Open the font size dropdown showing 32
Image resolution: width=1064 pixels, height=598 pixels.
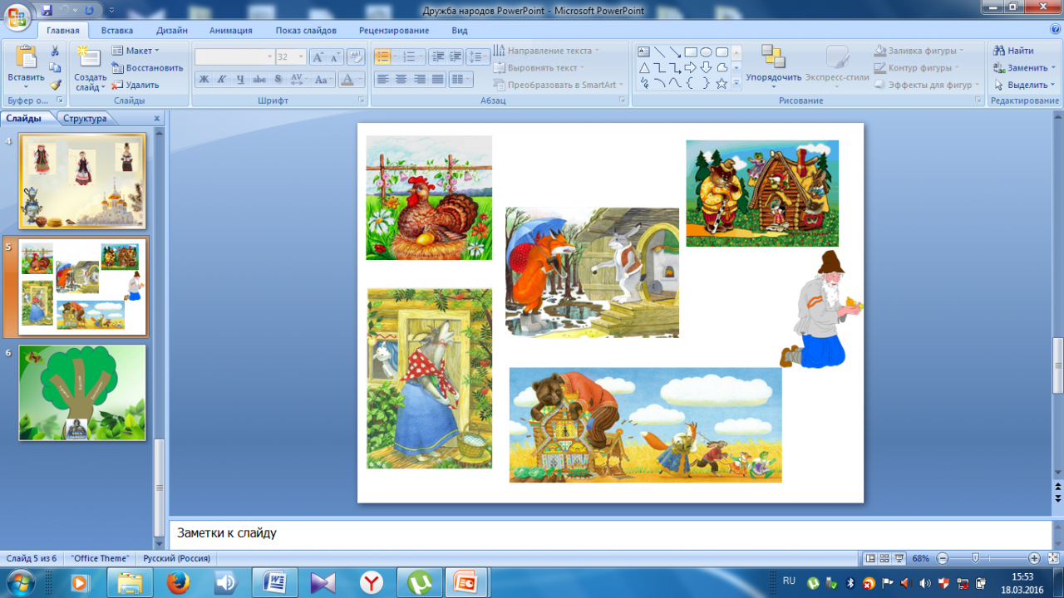tap(291, 57)
